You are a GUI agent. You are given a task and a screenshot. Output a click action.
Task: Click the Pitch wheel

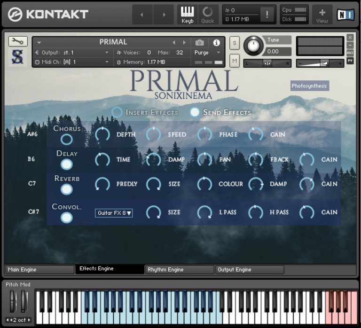pyautogui.click(x=13, y=301)
